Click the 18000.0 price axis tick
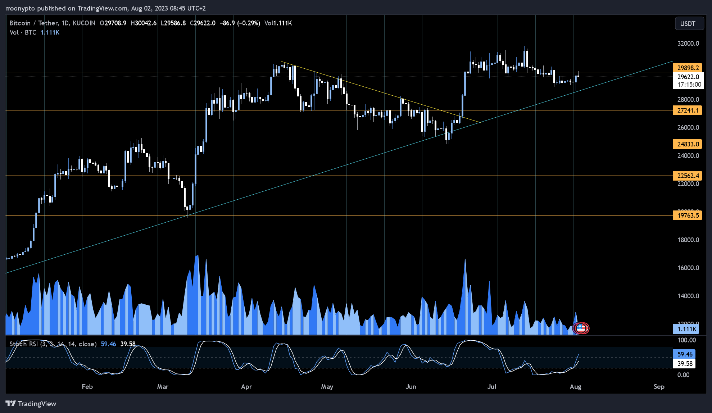 (x=688, y=240)
